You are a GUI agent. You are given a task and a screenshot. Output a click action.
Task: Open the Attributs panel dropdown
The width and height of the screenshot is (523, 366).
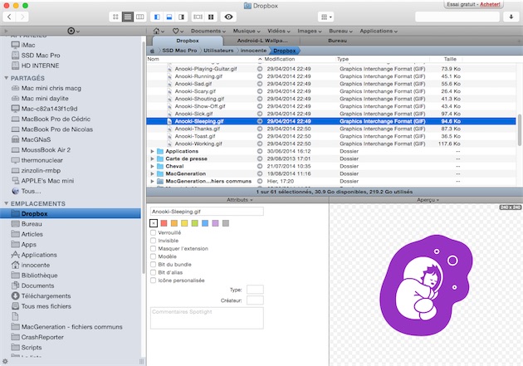[x=239, y=200]
